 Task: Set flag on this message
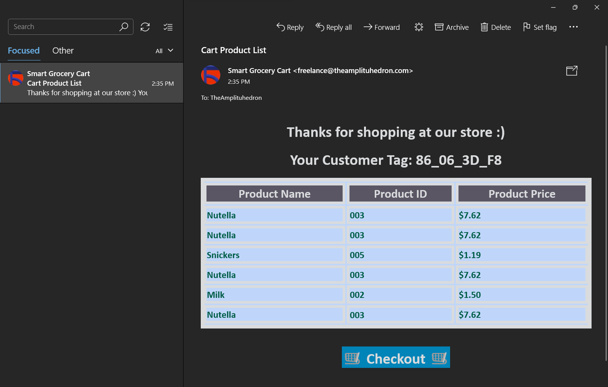[540, 27]
